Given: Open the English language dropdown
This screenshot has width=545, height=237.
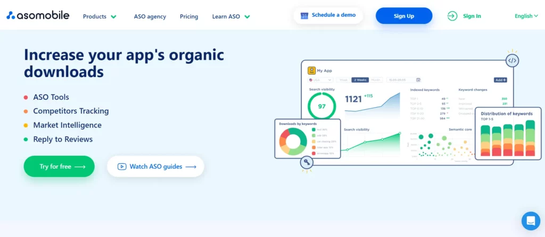Looking at the screenshot, I should [526, 16].
